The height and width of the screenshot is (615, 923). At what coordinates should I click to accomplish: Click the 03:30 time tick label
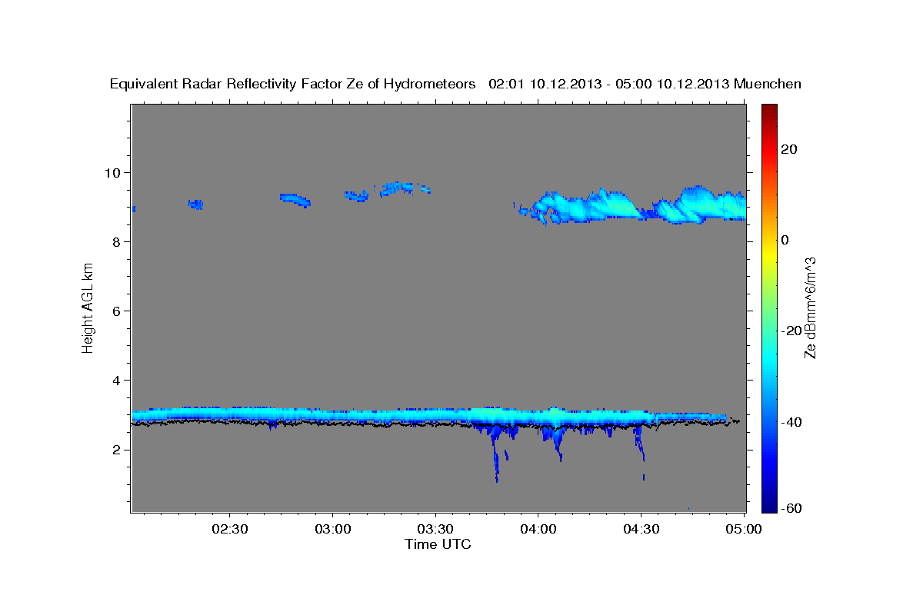[436, 530]
